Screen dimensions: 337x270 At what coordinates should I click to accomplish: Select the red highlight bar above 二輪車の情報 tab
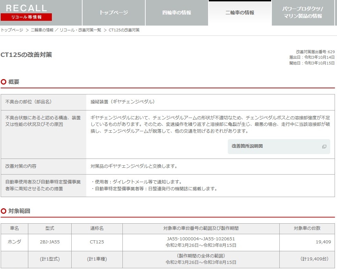(240, 1)
